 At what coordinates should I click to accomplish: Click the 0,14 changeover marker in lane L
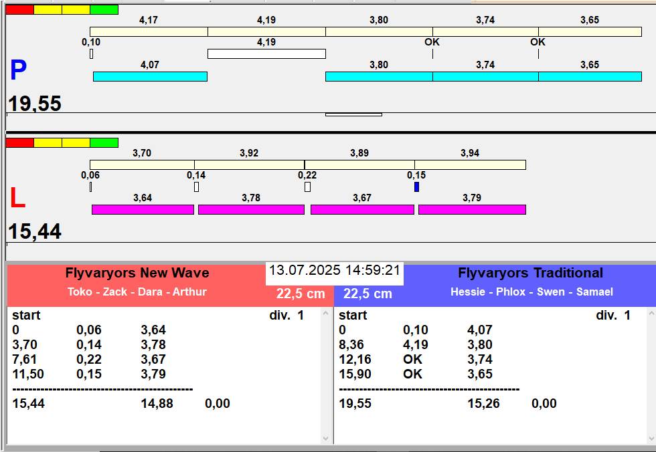point(197,187)
